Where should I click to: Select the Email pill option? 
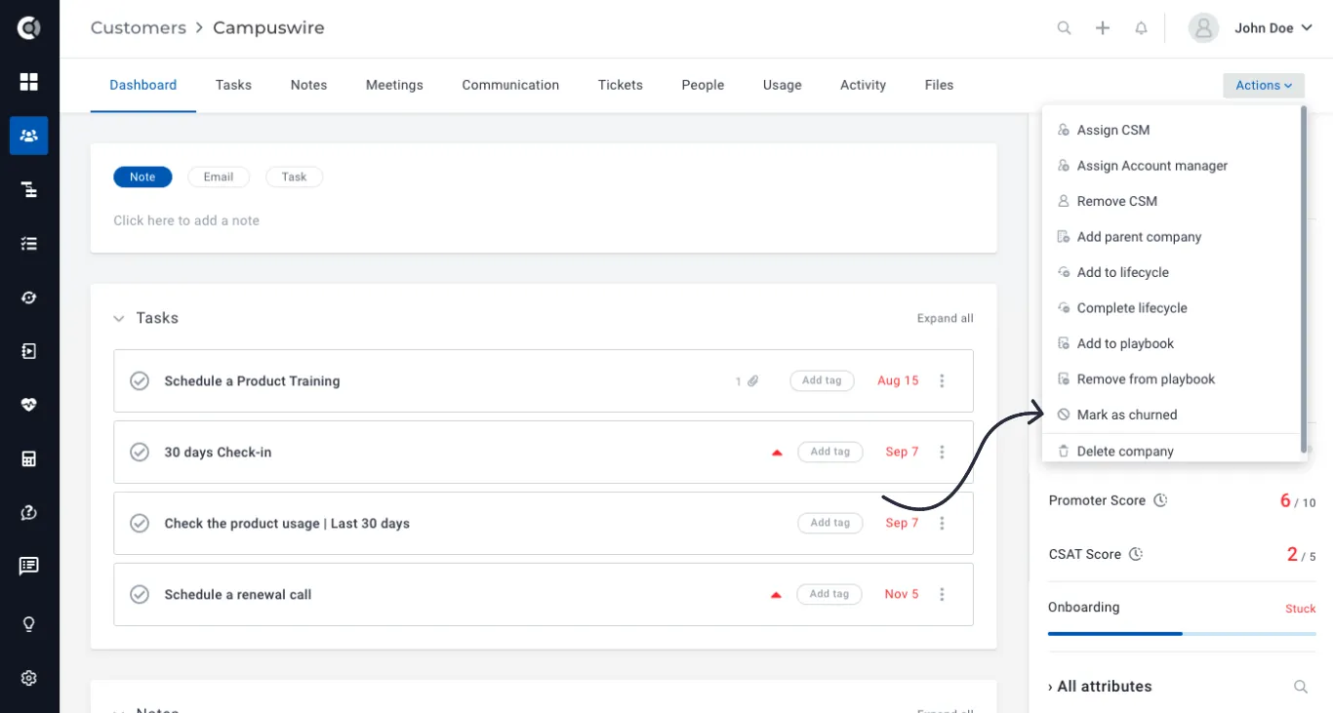point(219,177)
